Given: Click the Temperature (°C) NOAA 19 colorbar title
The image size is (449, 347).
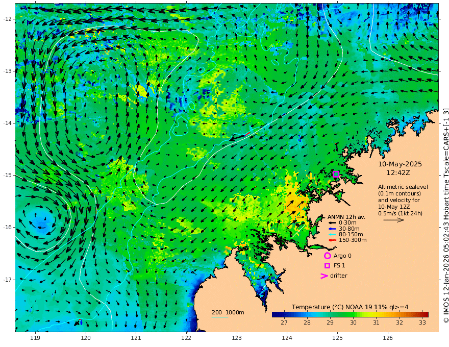Looking at the screenshot, I should point(350,307).
